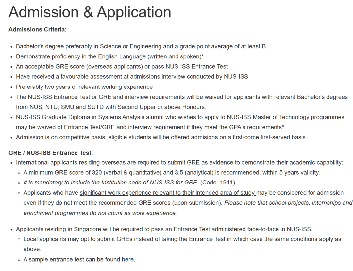Screen dimensions: 353x271
Task: Click the italic Institution code 1941 line
Action: 129,183
